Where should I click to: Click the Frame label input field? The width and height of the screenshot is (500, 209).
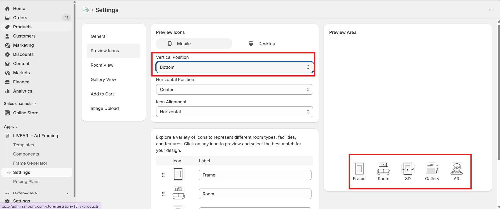tap(255, 175)
